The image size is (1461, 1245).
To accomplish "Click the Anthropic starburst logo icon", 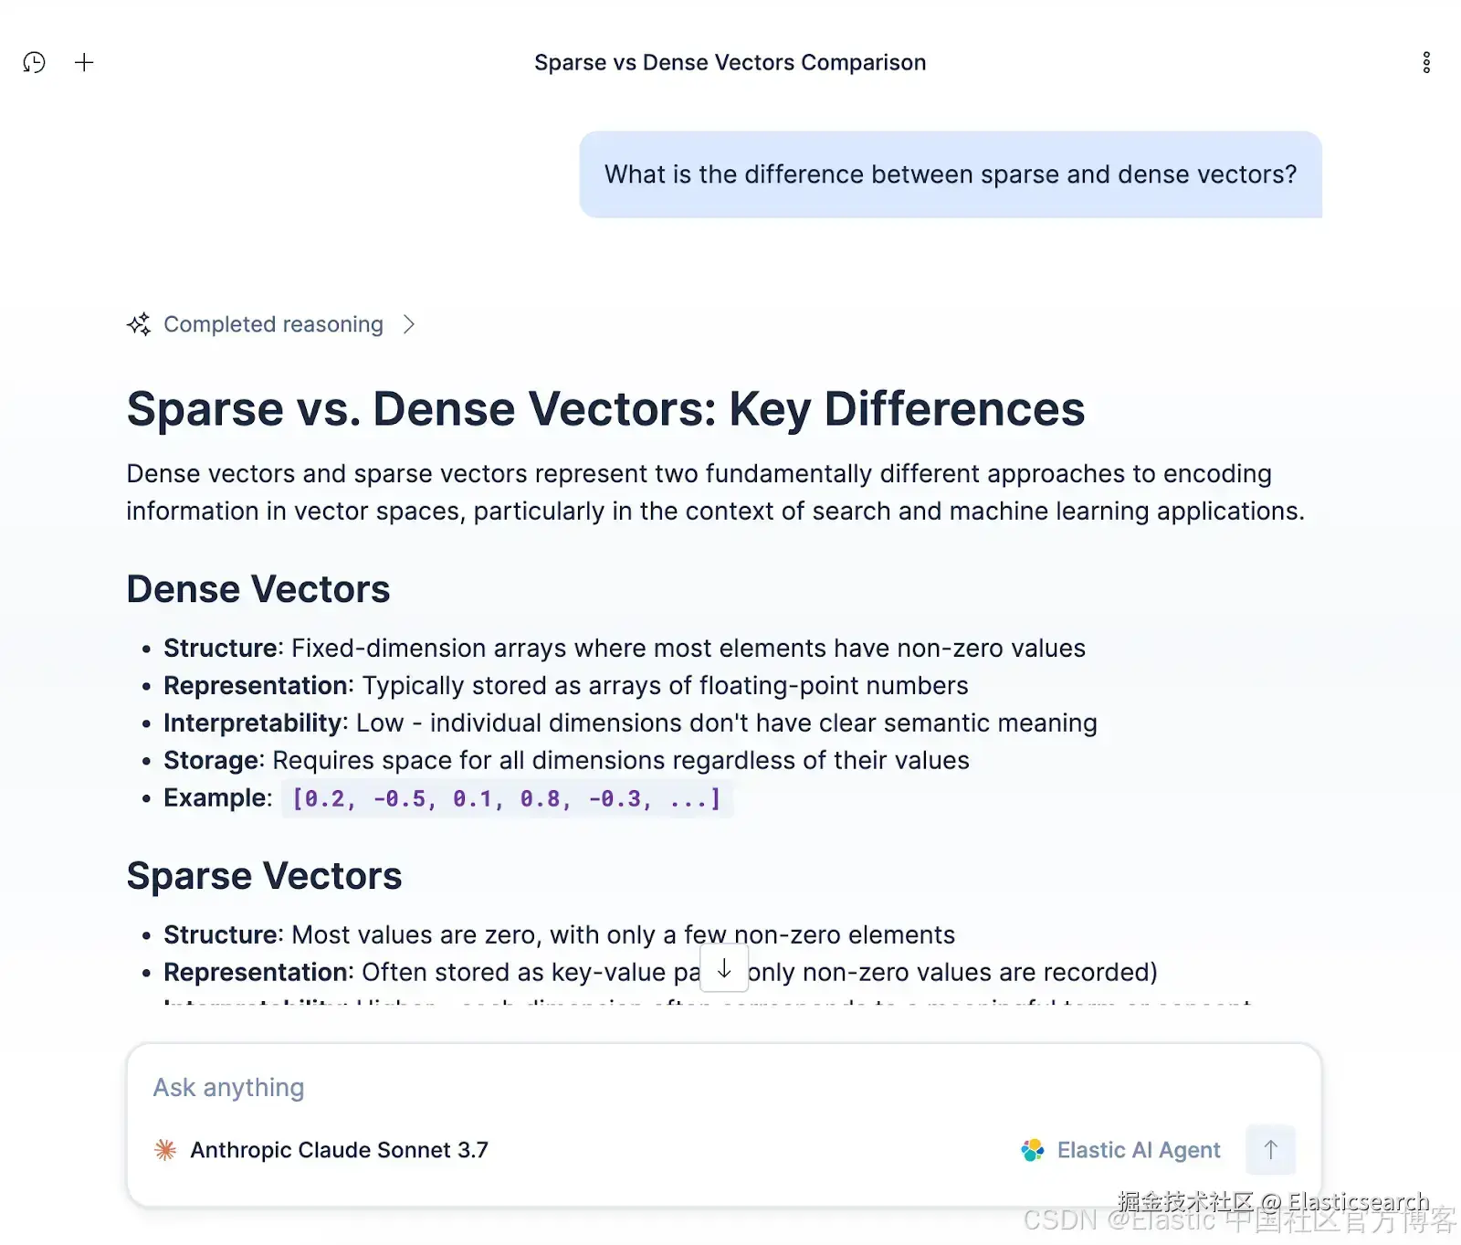I will 165,1150.
